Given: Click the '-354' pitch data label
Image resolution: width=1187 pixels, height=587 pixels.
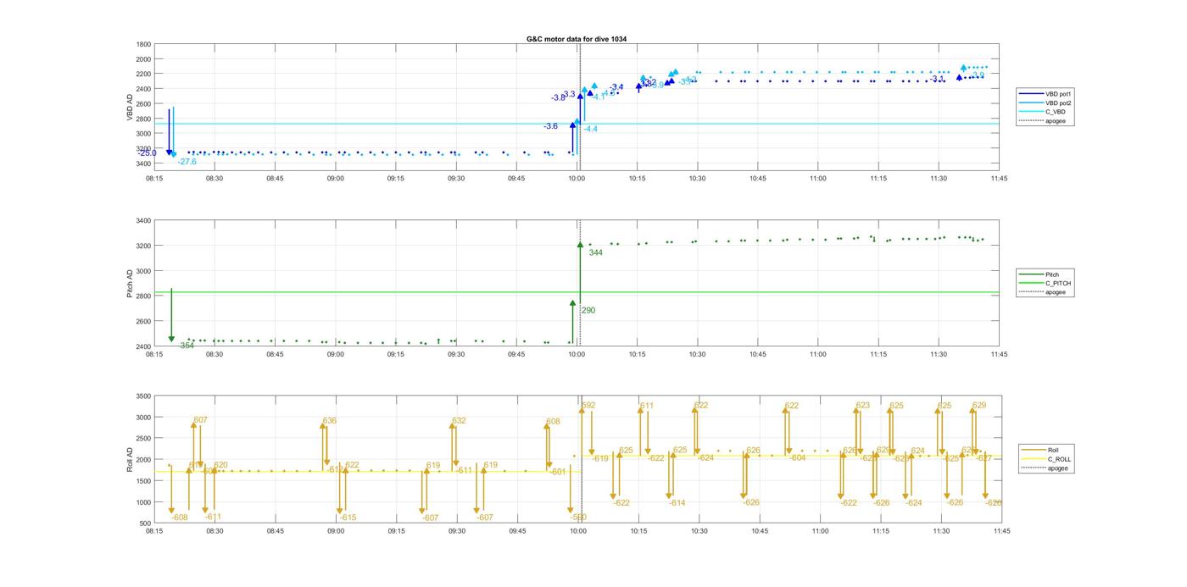Looking at the screenshot, I should (186, 346).
